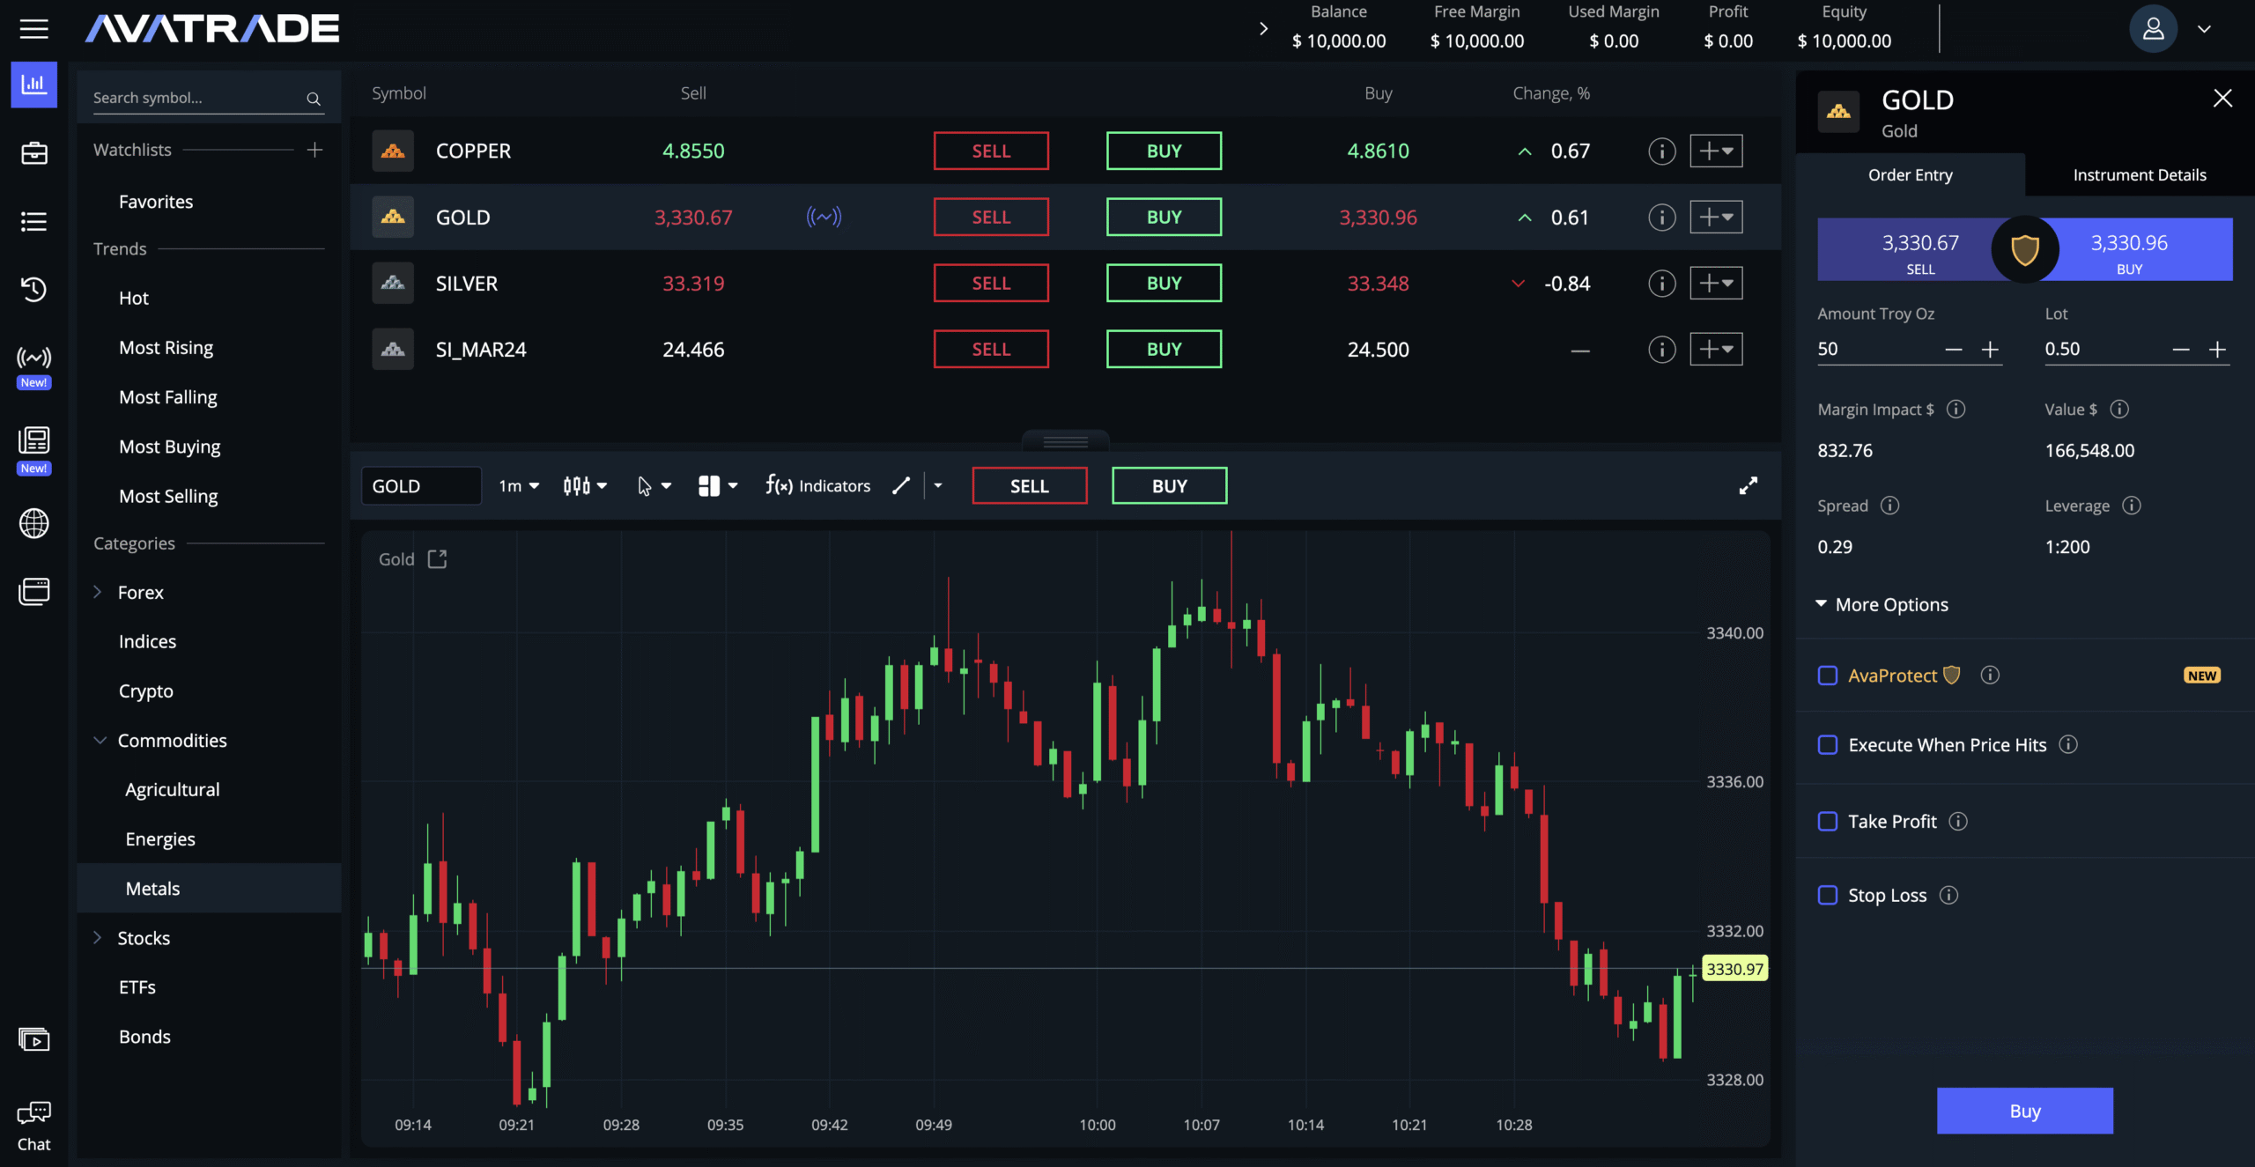Open the account dropdown chevron
Viewport: 2255px width, 1167px height.
2204,29
